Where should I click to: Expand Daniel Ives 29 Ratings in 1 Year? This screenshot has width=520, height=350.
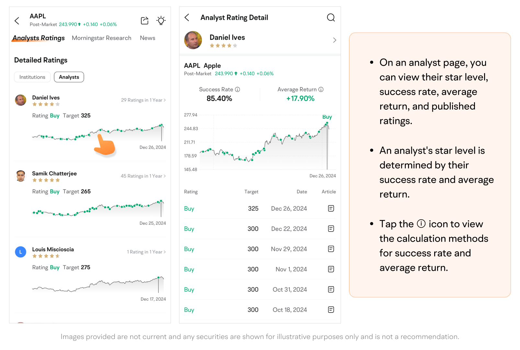coord(143,100)
